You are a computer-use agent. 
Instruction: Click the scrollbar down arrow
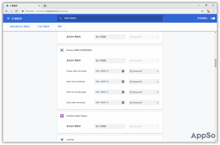(x=215, y=140)
